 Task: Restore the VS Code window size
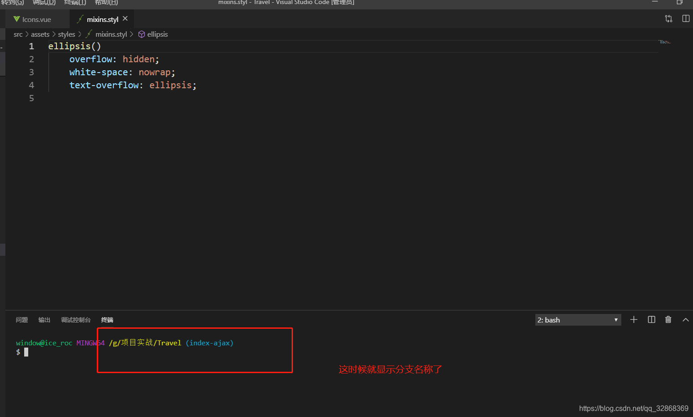pos(680,2)
